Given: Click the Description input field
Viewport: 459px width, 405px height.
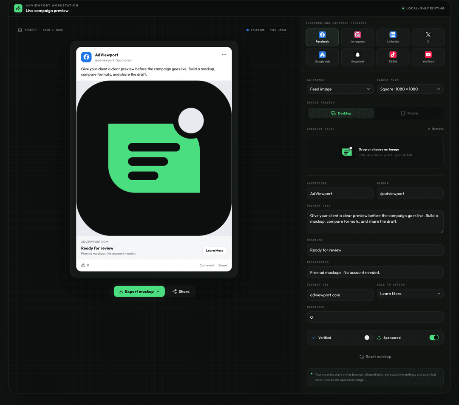Looking at the screenshot, I should [375, 272].
